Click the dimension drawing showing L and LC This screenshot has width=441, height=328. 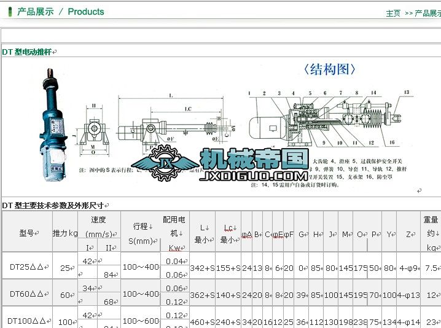pyautogui.click(x=175, y=124)
